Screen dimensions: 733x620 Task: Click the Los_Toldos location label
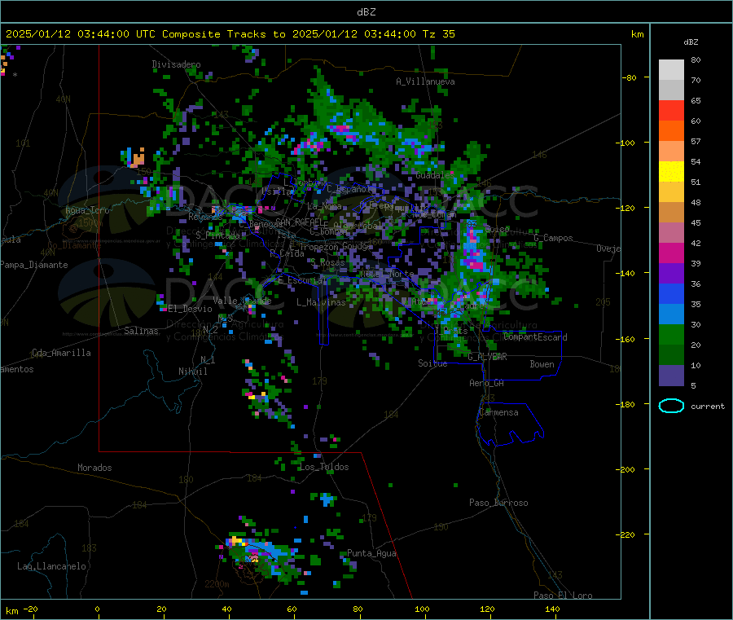tap(324, 467)
